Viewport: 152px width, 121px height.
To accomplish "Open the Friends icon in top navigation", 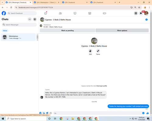I will pyautogui.click(x=60, y=13).
